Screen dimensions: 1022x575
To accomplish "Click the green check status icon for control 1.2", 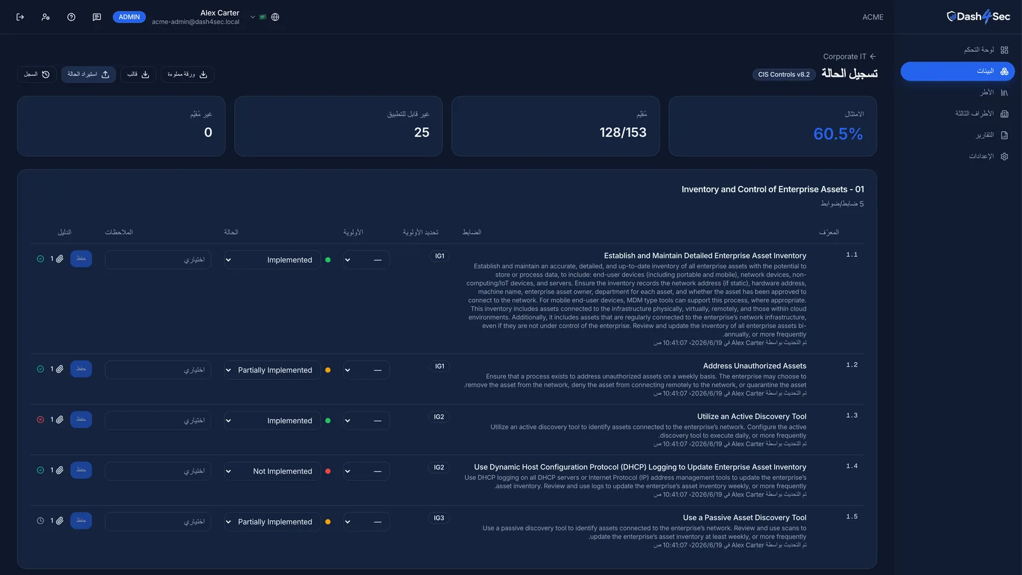I will pyautogui.click(x=40, y=369).
